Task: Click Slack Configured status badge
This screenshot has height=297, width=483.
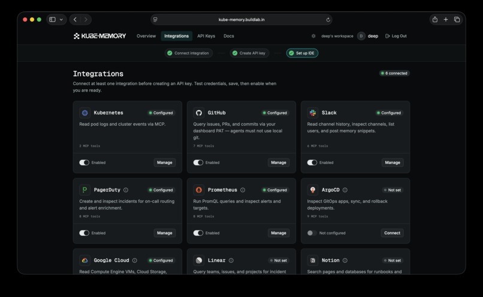Action: pyautogui.click(x=389, y=113)
